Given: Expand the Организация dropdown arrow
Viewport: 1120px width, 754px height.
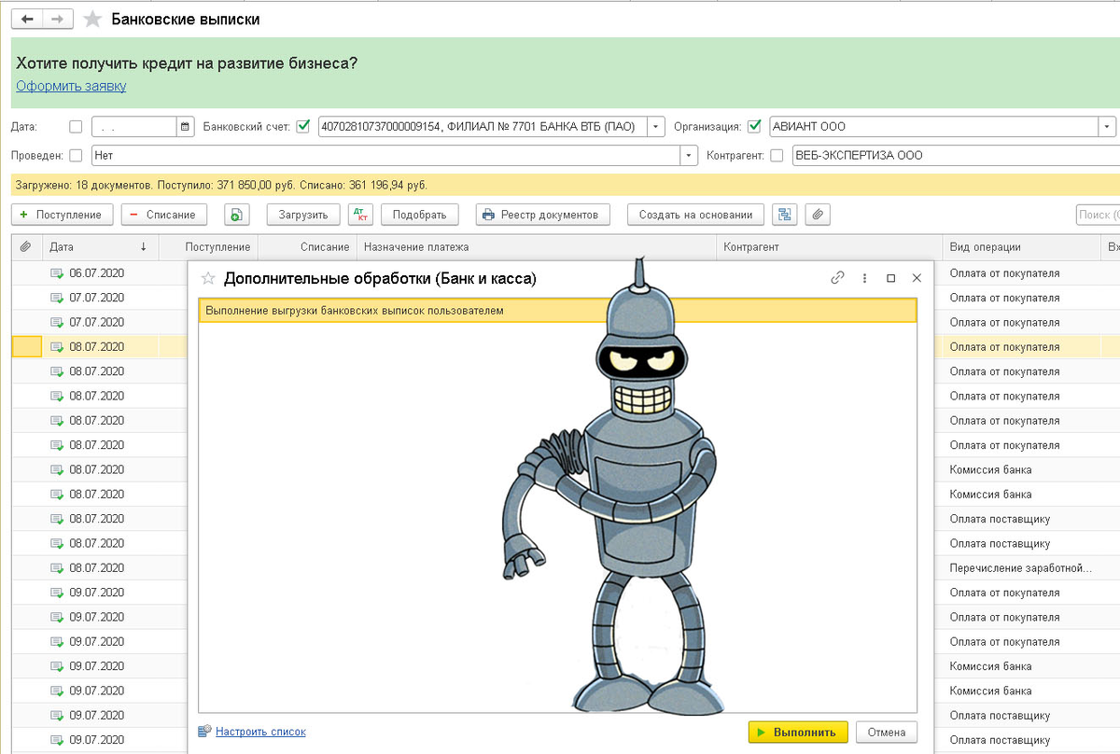Looking at the screenshot, I should coord(1108,127).
